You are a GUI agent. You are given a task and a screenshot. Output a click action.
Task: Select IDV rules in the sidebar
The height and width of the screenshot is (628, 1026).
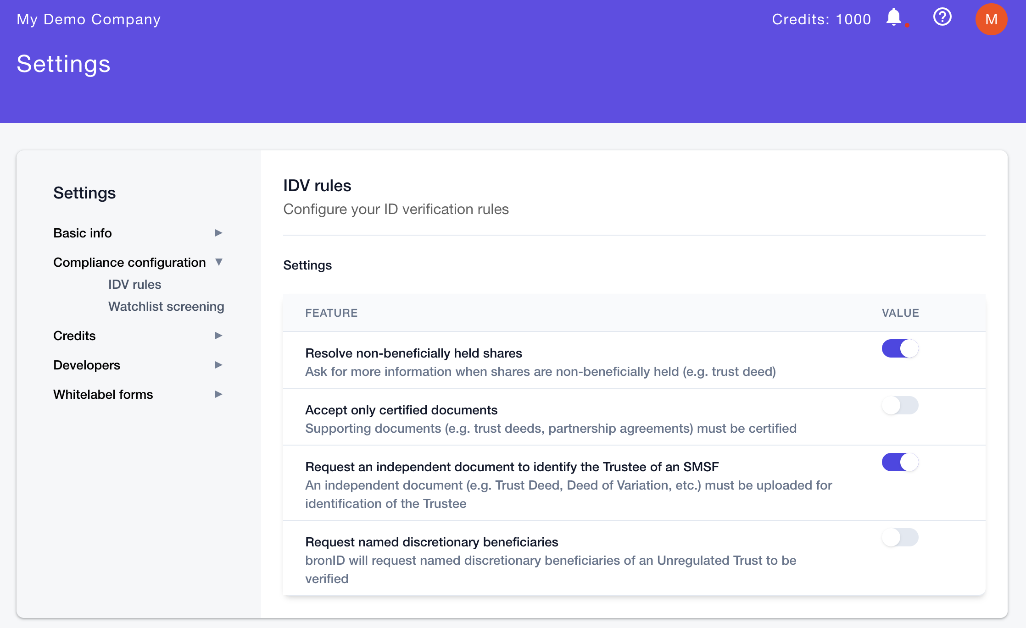(134, 284)
